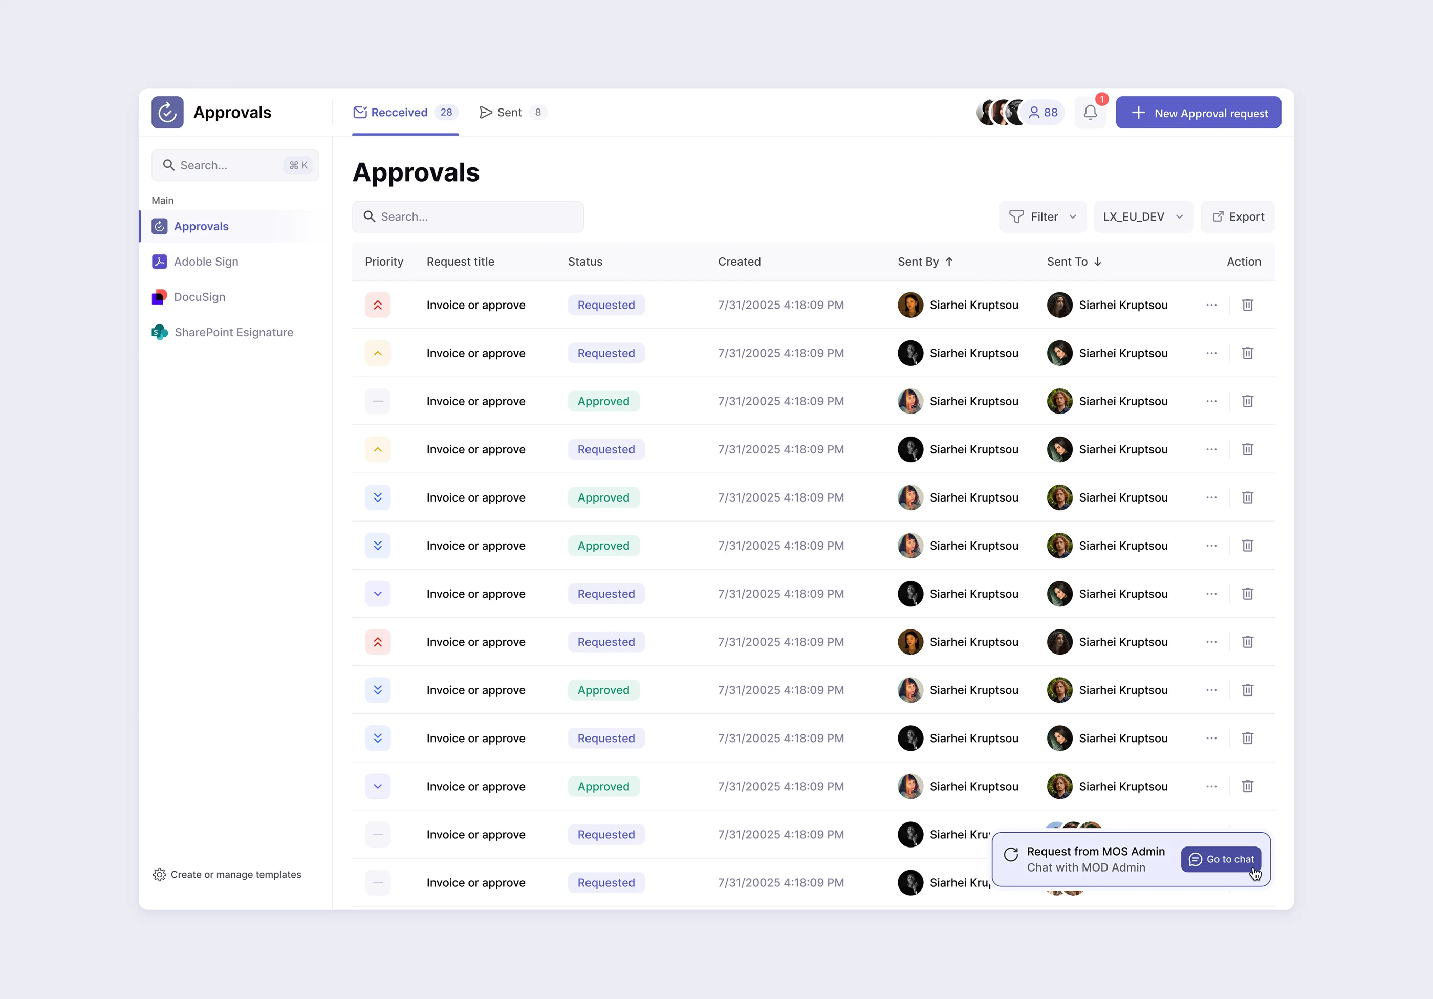Click the Priority column header

384,262
